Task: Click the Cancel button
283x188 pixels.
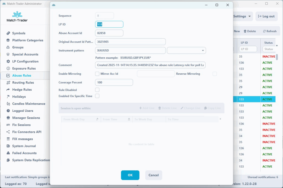Action: (x=153, y=175)
